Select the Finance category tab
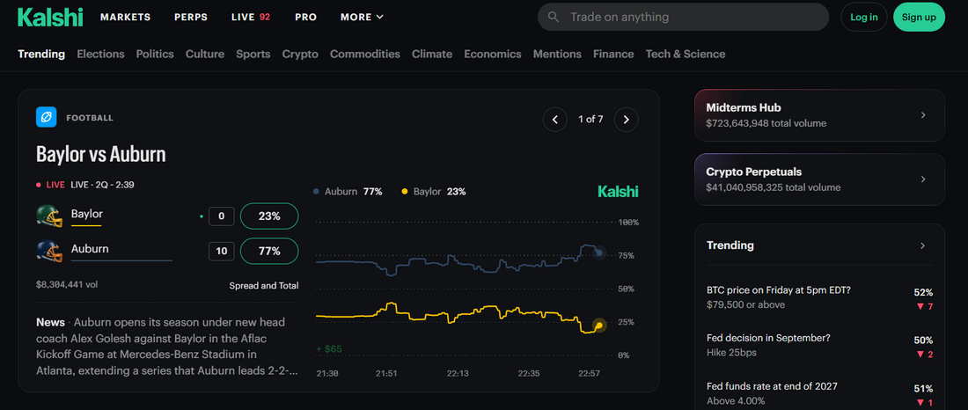968x410 pixels. tap(613, 54)
